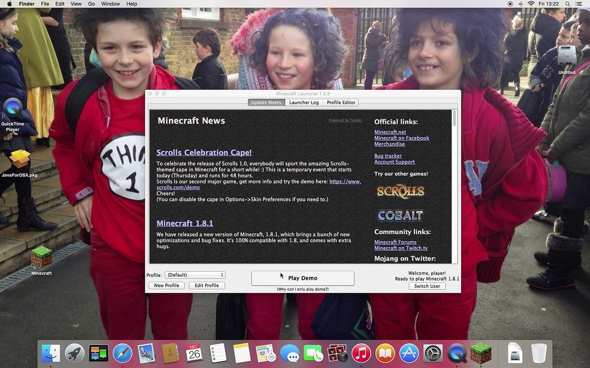
Task: Switch to Profile Editor tab
Action: [x=341, y=102]
